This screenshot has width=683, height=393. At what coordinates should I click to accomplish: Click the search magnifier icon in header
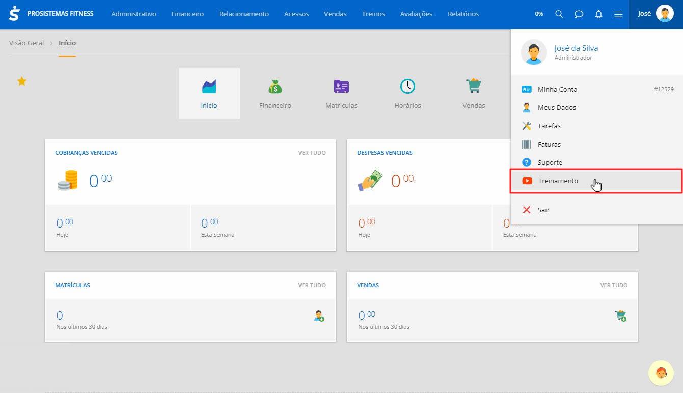pos(559,14)
